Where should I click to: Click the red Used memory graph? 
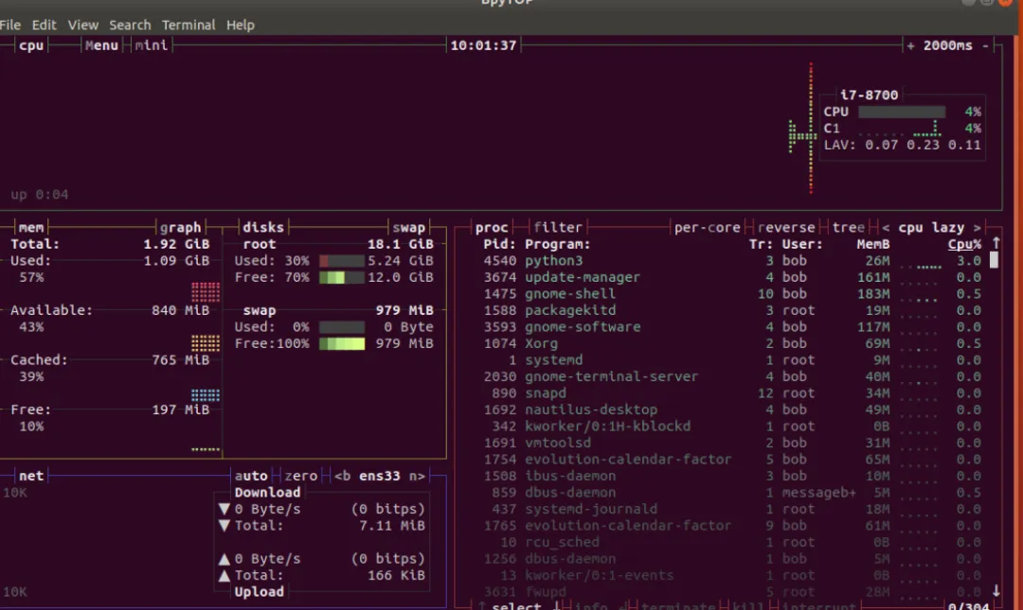[x=206, y=292]
